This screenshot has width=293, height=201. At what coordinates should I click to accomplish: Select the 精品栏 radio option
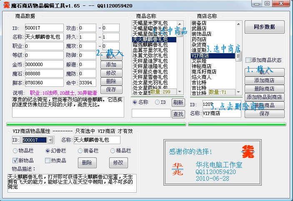click(x=113, y=150)
